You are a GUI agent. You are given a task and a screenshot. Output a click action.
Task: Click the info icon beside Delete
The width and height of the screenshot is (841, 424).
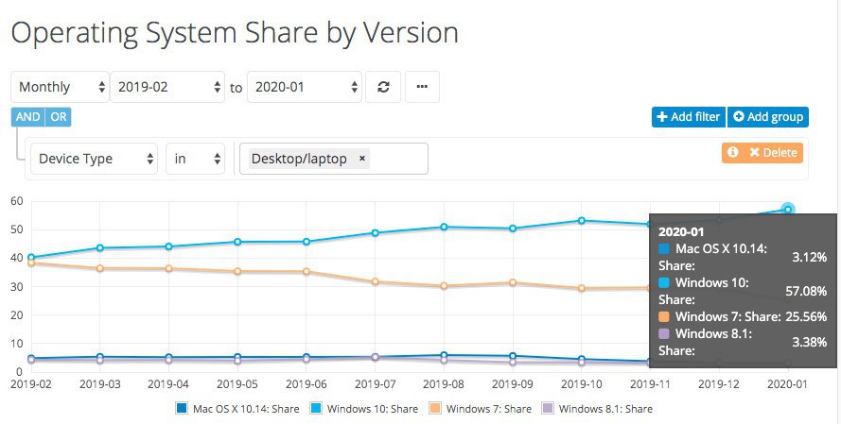tap(732, 152)
